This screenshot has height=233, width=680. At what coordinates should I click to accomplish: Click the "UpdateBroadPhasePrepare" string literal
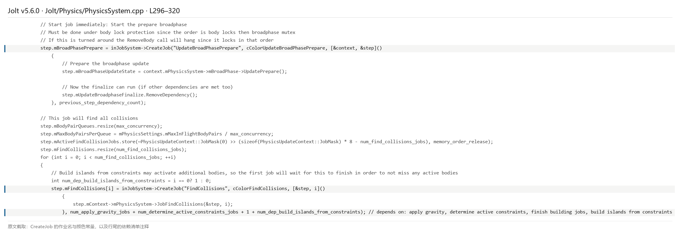pyautogui.click(x=206, y=48)
